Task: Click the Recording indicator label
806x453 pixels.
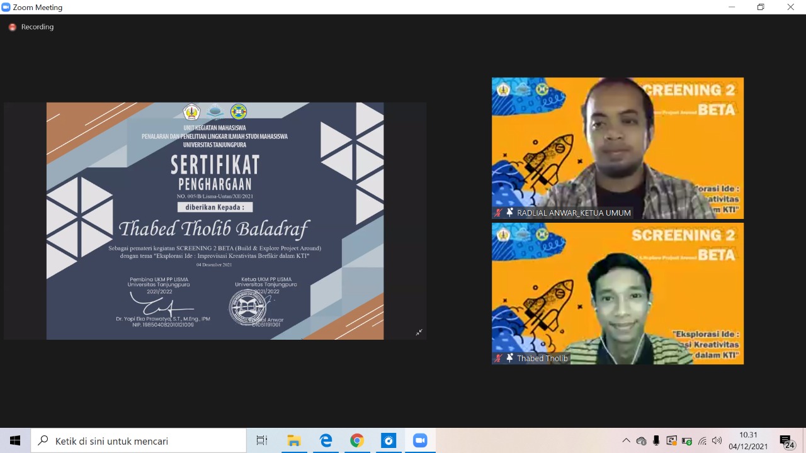Action: tap(37, 27)
